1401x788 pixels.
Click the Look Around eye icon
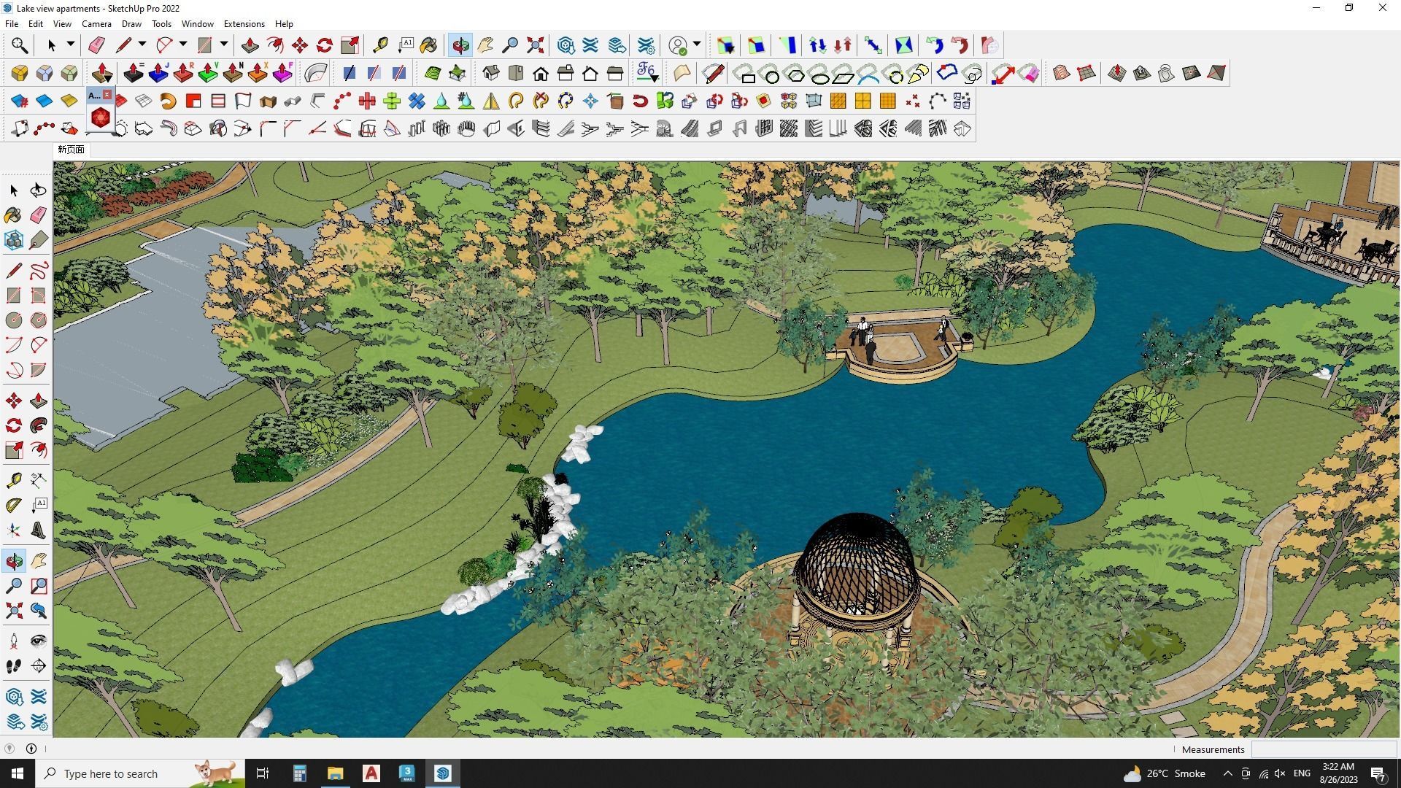(x=39, y=641)
